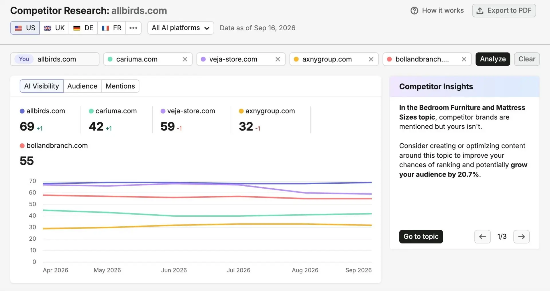Click the axnygroup.com competitor input field
The height and width of the screenshot is (291, 550).
coord(334,59)
